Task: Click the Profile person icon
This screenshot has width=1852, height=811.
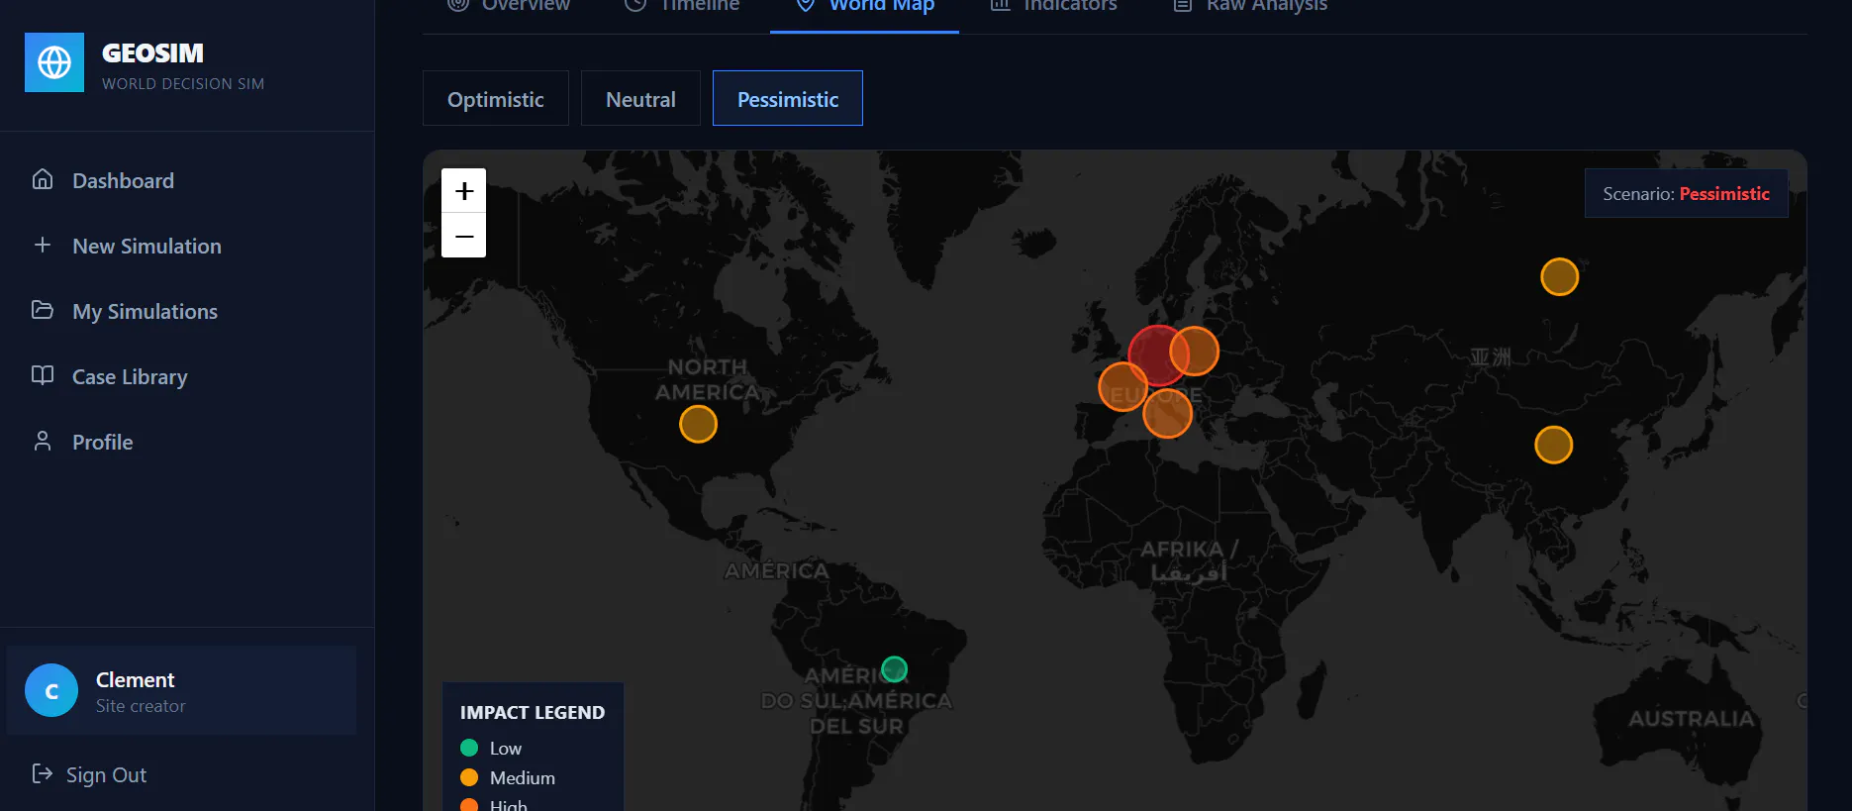Action: tap(43, 441)
